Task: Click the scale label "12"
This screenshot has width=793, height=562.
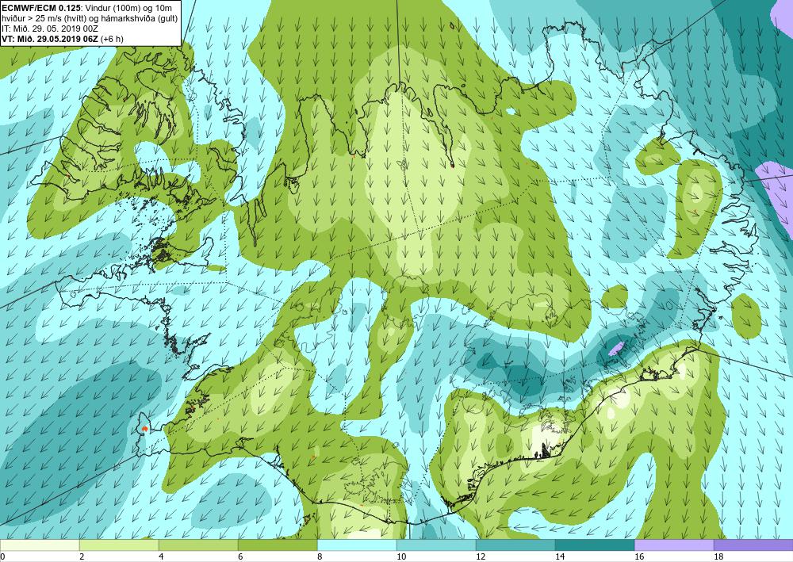Action: click(481, 557)
